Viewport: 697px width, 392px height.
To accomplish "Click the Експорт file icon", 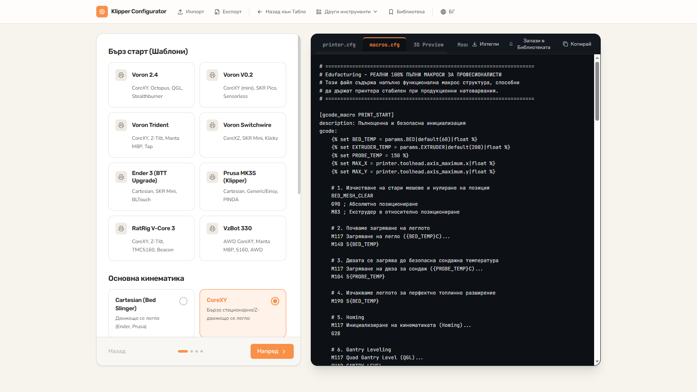I will click(x=217, y=12).
